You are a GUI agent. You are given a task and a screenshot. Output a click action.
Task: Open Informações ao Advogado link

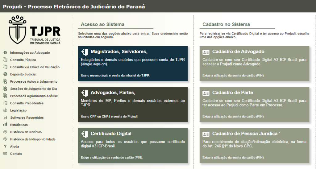(30, 52)
